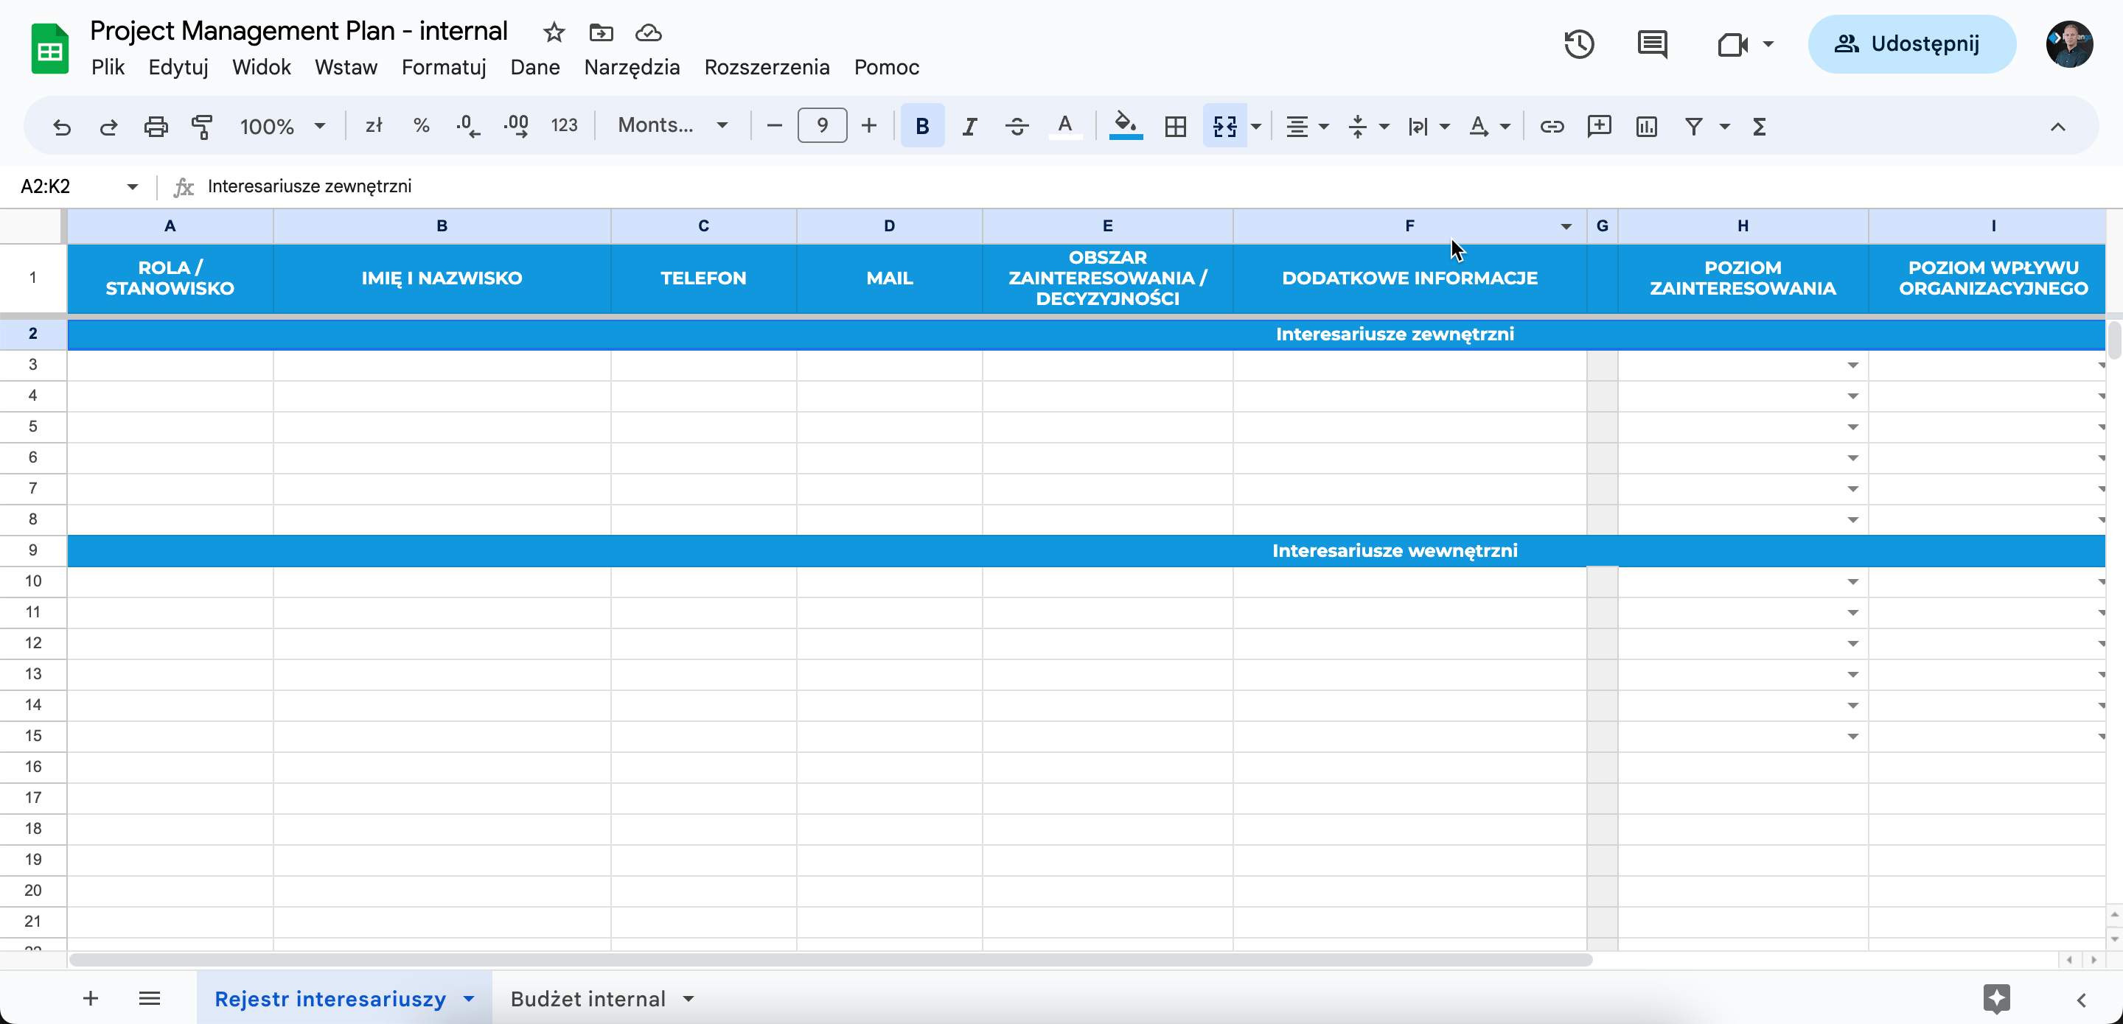Viewport: 2123px width, 1024px height.
Task: Open the comments history icon
Action: pyautogui.click(x=1651, y=43)
